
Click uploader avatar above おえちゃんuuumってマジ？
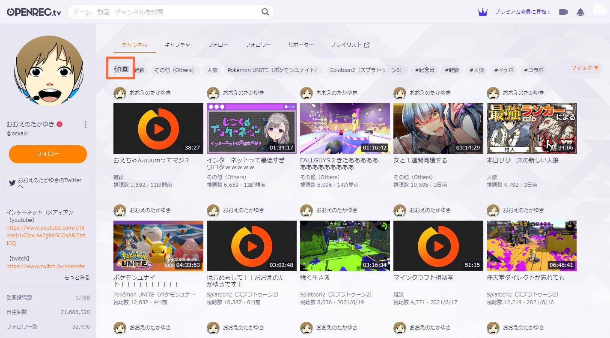pyautogui.click(x=120, y=93)
